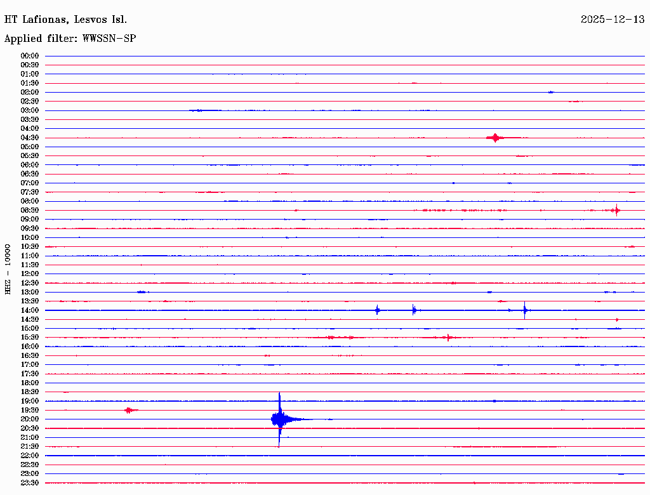Select the 16:30 time label
The image size is (650, 495).
pyautogui.click(x=30, y=356)
